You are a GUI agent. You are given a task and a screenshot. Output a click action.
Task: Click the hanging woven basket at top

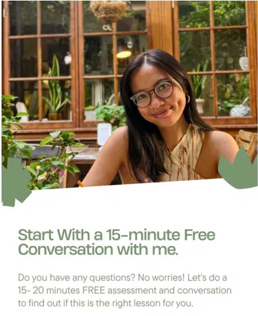coord(108,11)
